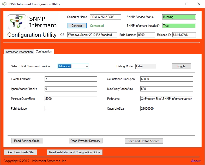
Task: Click the GetInstanceTimeSpan field
Action: pyautogui.click(x=167, y=79)
